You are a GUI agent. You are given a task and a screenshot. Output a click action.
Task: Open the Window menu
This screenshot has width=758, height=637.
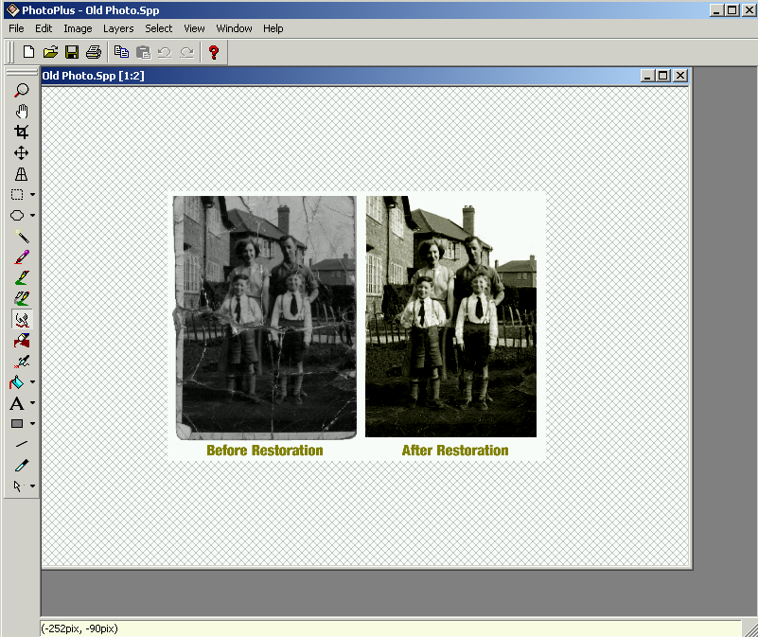[x=234, y=28]
